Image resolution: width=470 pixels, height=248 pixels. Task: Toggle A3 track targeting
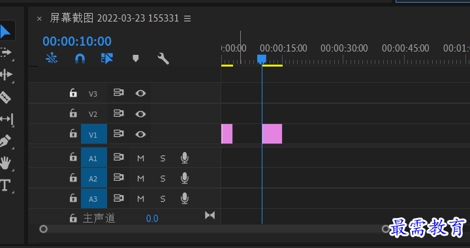[94, 198]
